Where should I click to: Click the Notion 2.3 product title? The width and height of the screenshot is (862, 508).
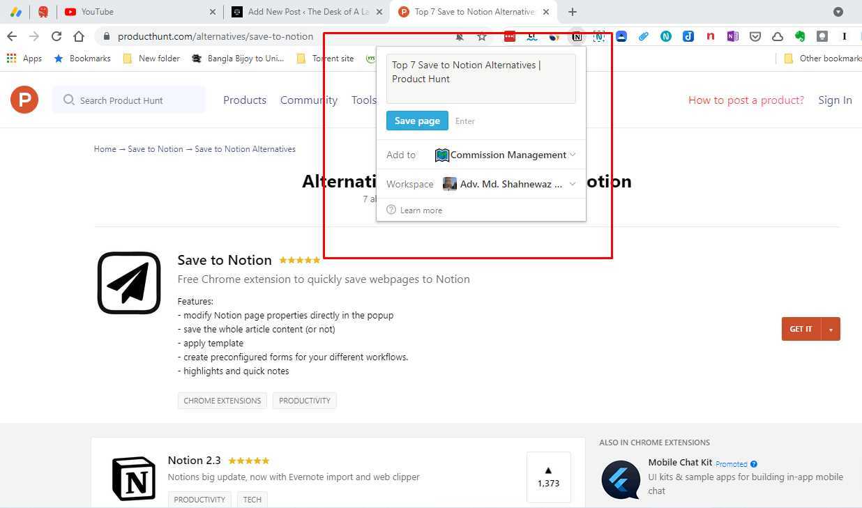coord(194,460)
